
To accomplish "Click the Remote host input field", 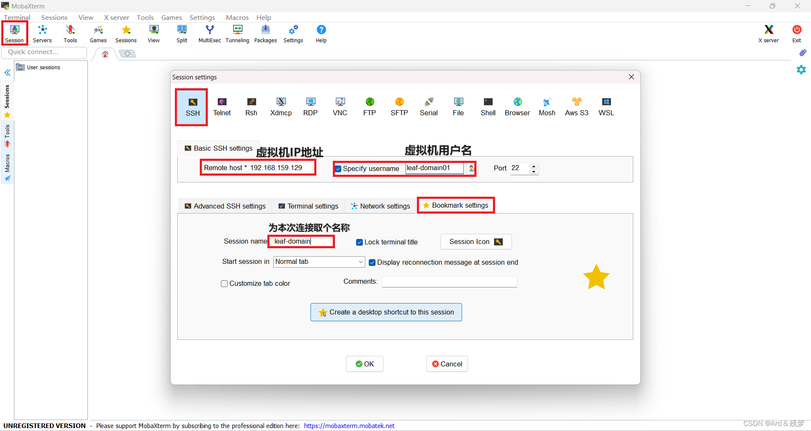I will pos(280,168).
